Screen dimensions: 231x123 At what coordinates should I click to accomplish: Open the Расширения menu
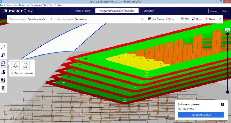click(36, 5)
